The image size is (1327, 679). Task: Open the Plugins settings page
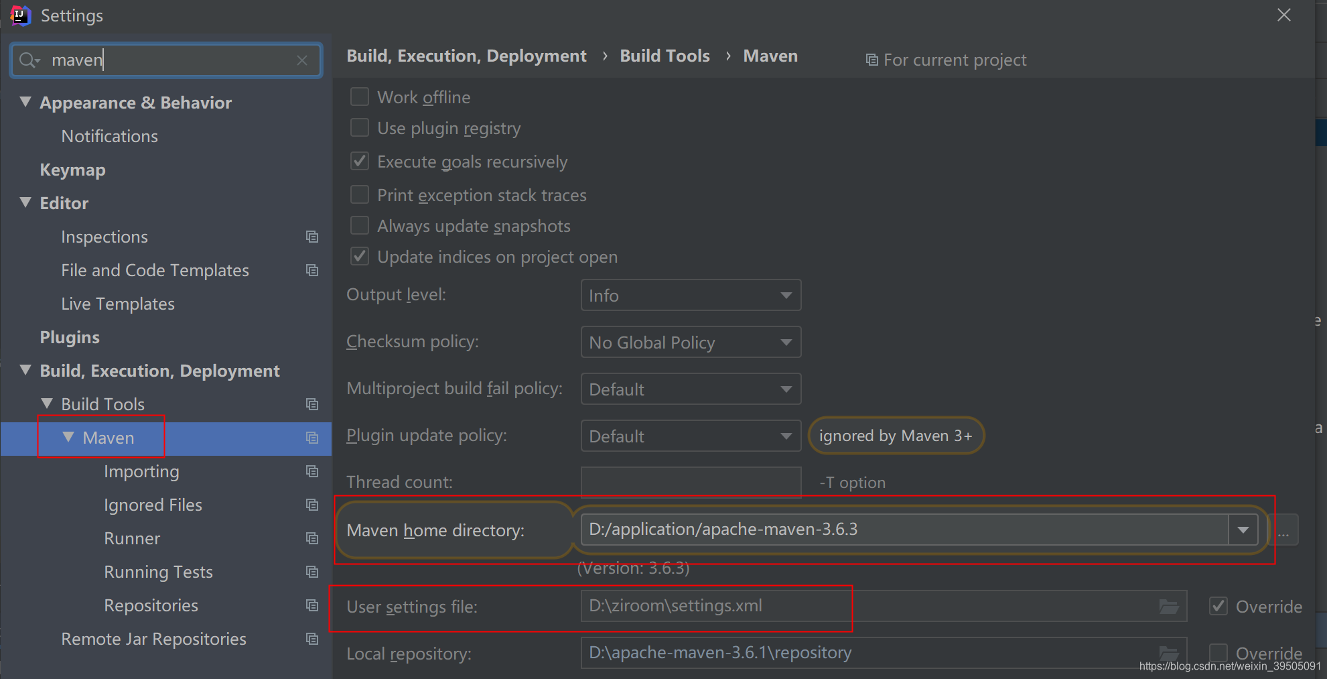point(70,337)
